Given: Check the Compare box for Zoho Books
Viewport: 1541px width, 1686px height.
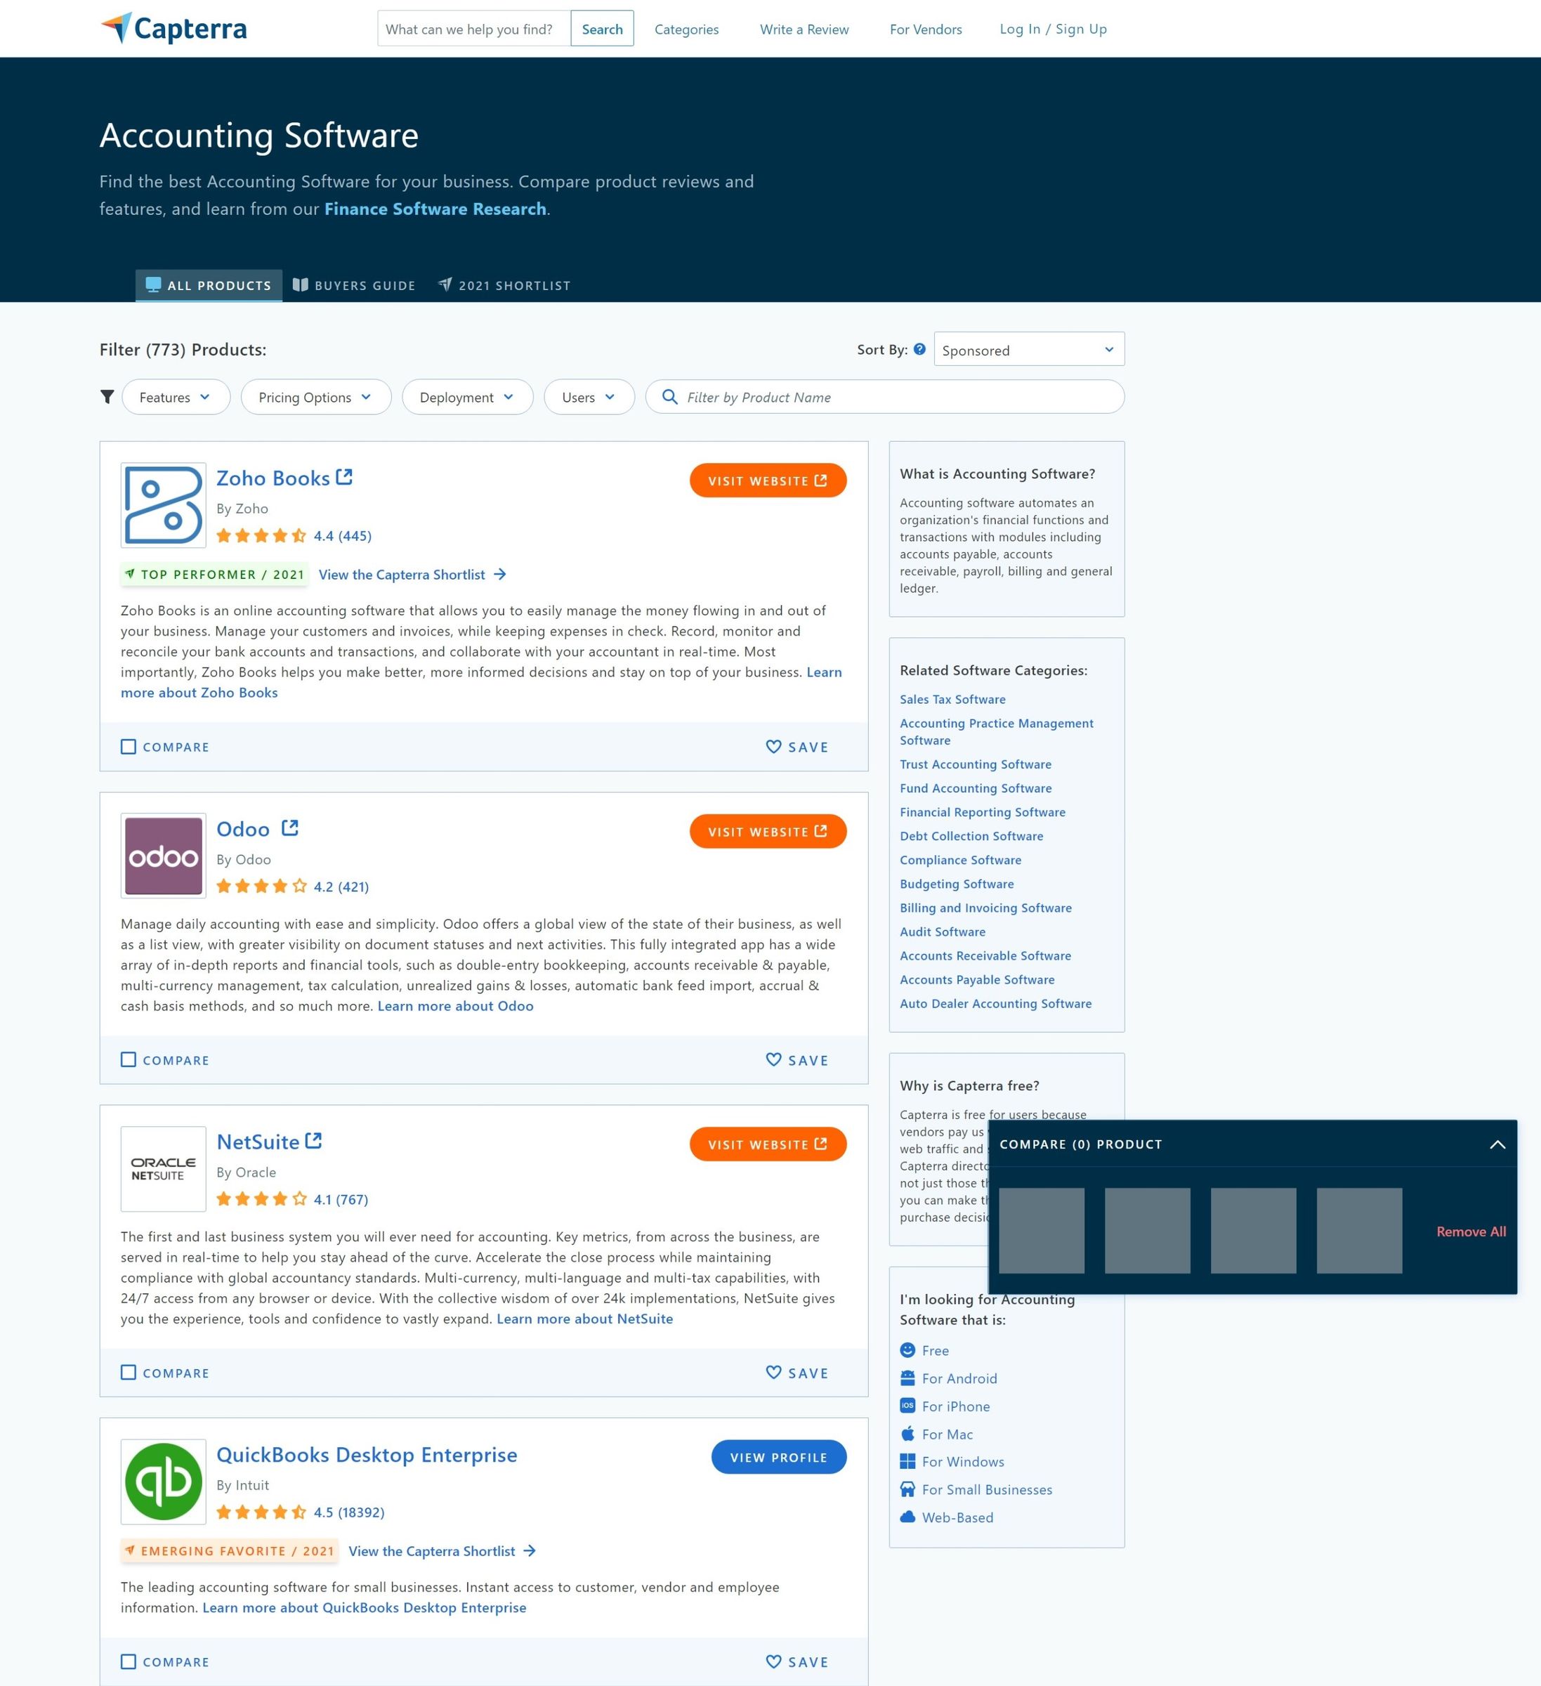Looking at the screenshot, I should [129, 746].
